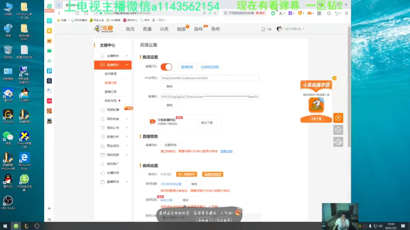This screenshot has width=410, height=230.
Task: Focus the stream key input field
Action: pyautogui.click(x=210, y=96)
